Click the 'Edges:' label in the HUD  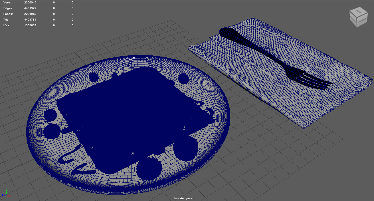click(8, 8)
